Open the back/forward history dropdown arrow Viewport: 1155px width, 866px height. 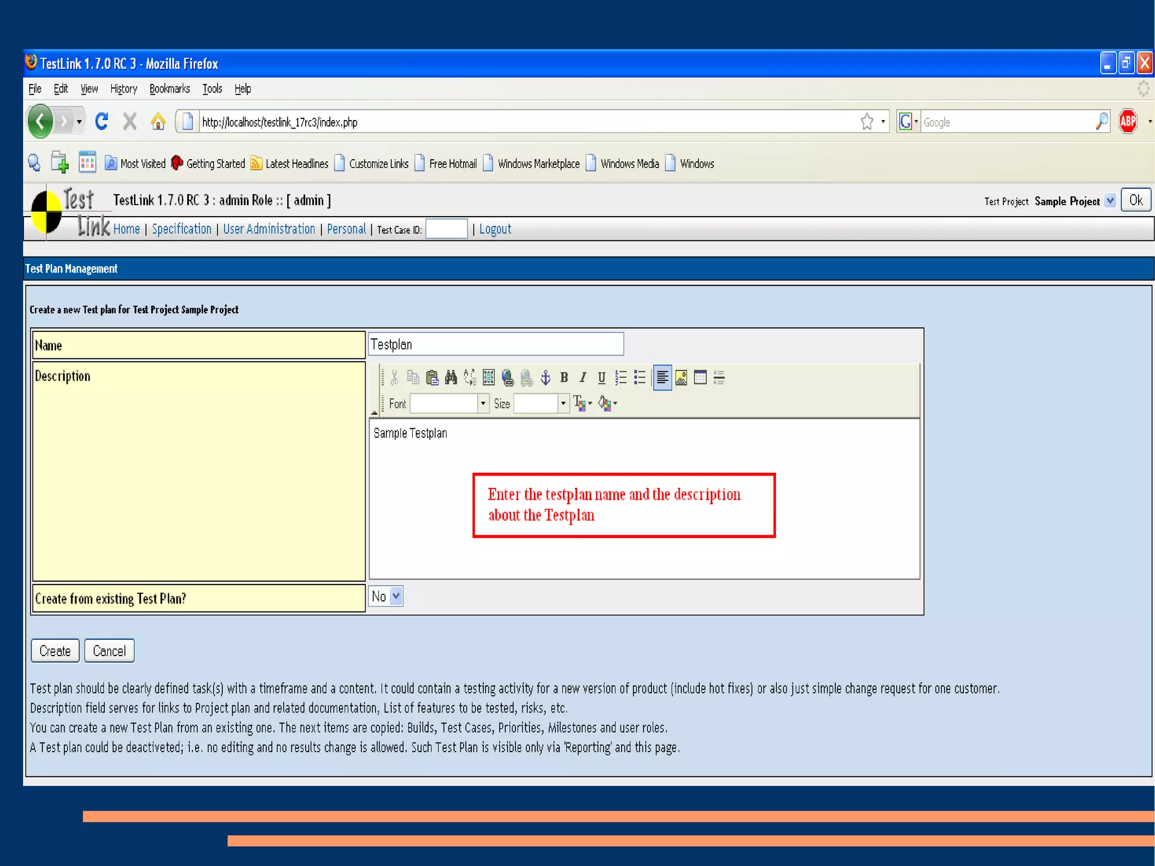click(79, 122)
